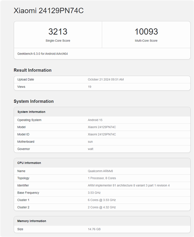This screenshot has width=194, height=237.
Task: Click the Governor value walt
Action: click(x=91, y=149)
